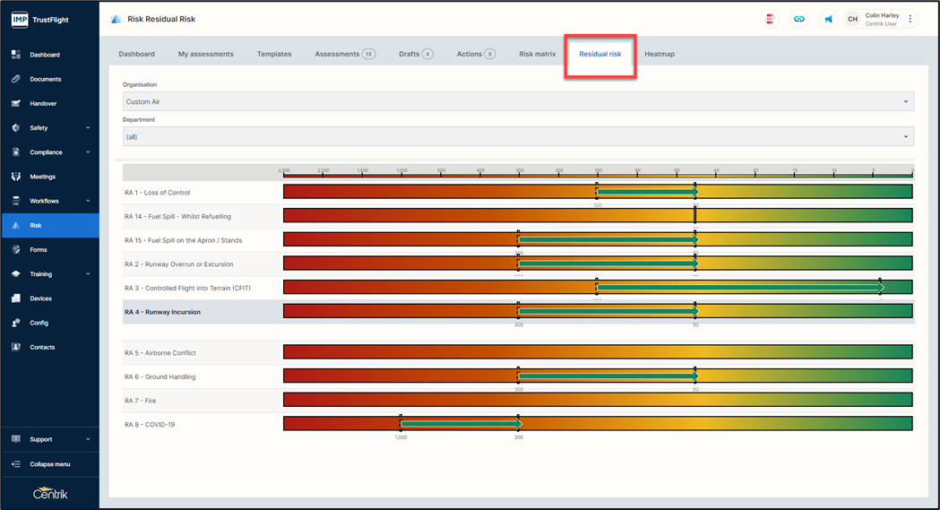The height and width of the screenshot is (510, 940).
Task: Click Collapse menu at sidebar bottom
Action: point(50,464)
